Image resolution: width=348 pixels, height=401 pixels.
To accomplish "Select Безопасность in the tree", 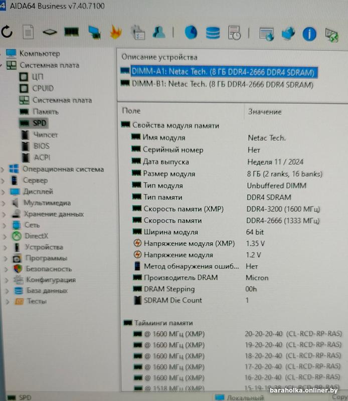I will (49, 269).
